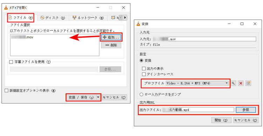This screenshot has height=136, width=263.
Task: Open the File tab in Open Media
Action: [x=21, y=18]
